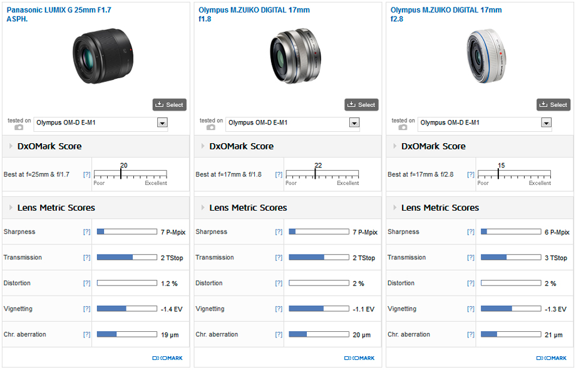Click the Chr. aberration help icon for Olympus f1.8
The image size is (576, 370).
279,334
